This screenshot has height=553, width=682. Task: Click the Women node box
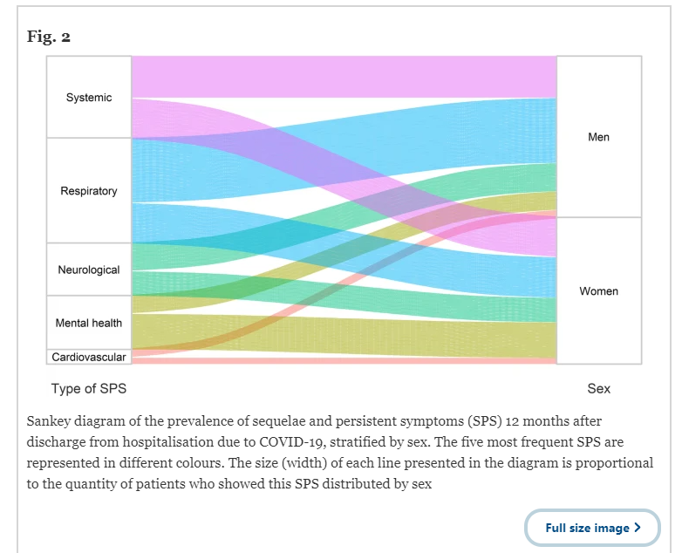coord(599,290)
